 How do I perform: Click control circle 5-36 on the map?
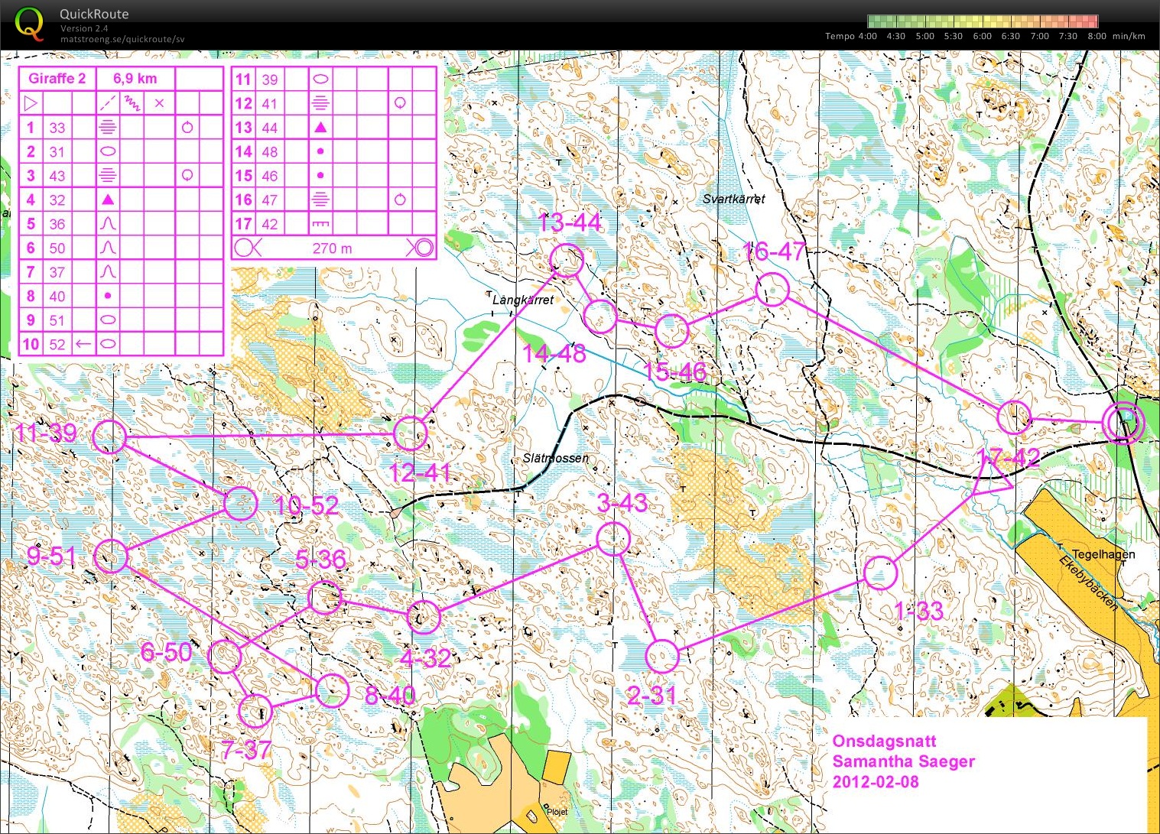coord(325,597)
